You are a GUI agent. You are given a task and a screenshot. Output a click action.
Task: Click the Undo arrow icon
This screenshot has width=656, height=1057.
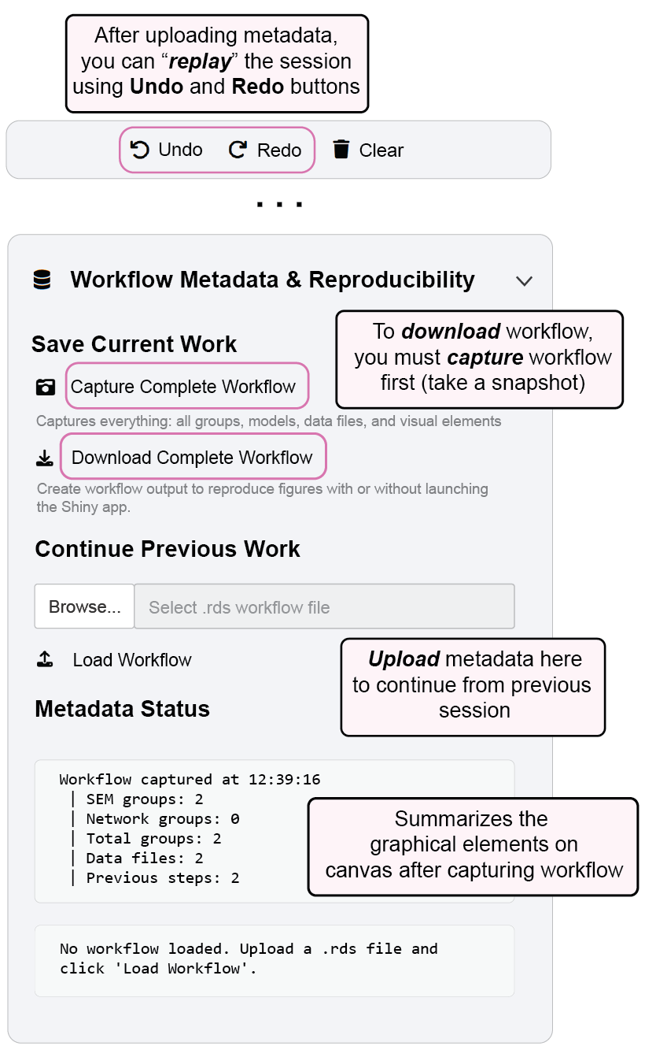pos(140,150)
